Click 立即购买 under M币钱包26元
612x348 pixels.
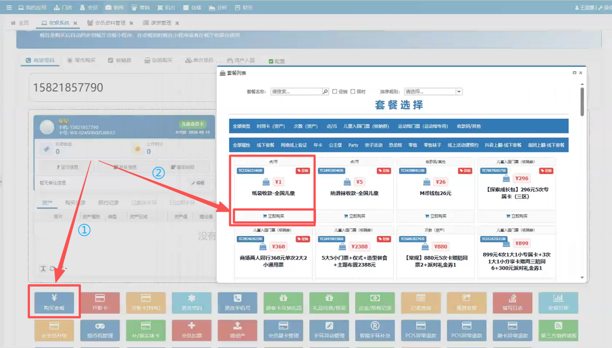[x=435, y=216]
